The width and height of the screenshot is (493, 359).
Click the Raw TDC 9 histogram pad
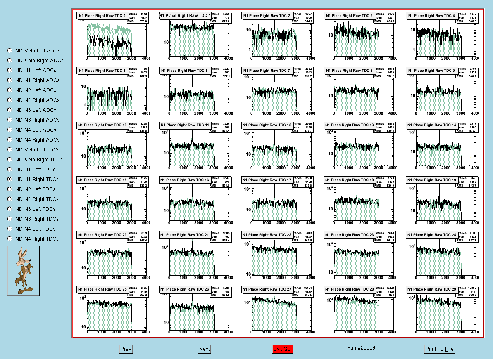(x=443, y=91)
